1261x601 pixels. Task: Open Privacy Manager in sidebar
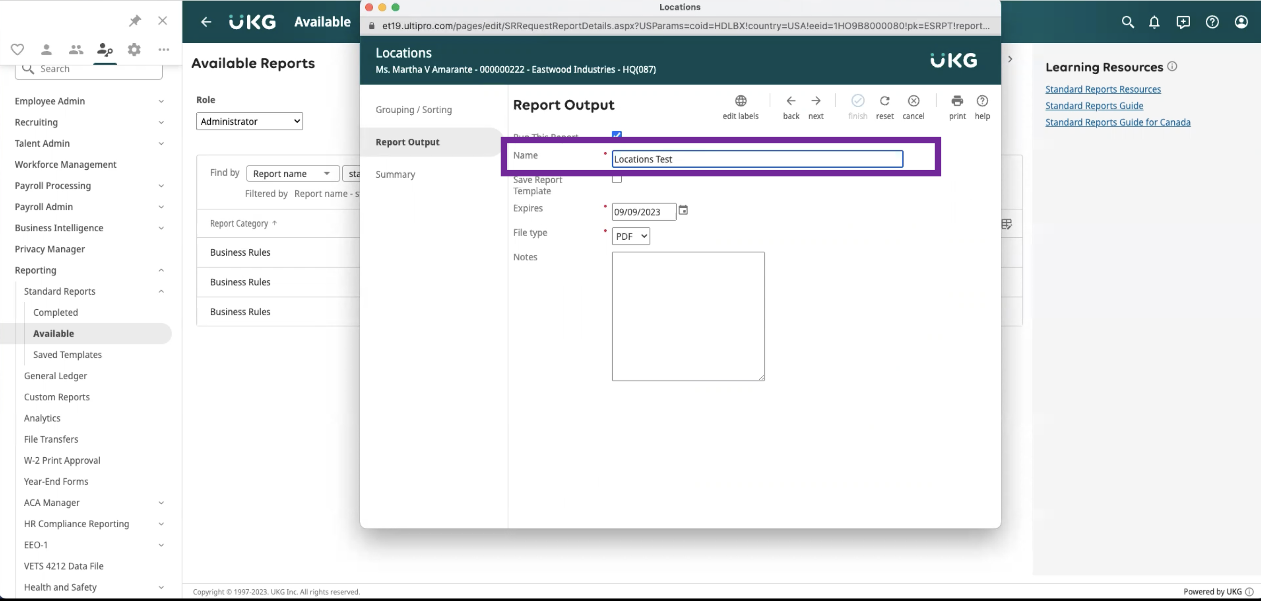point(50,249)
